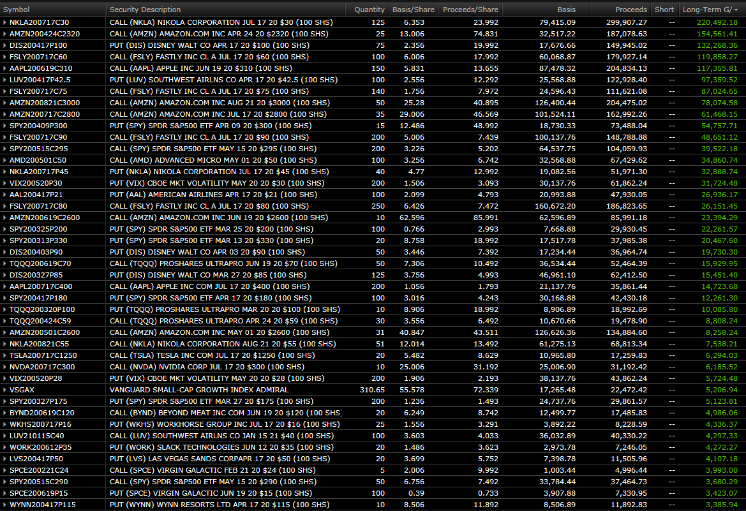Sort by Basis/Share column header
This screenshot has height=511, width=746.
coord(413,10)
